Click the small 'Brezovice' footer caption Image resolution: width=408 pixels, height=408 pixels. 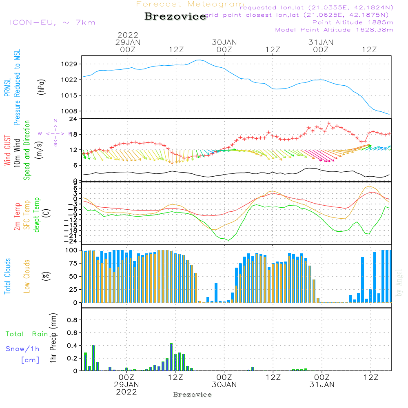(x=192, y=395)
